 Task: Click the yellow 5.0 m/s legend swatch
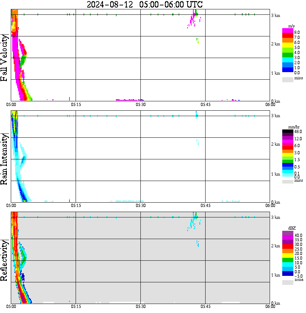(x=288, y=45)
